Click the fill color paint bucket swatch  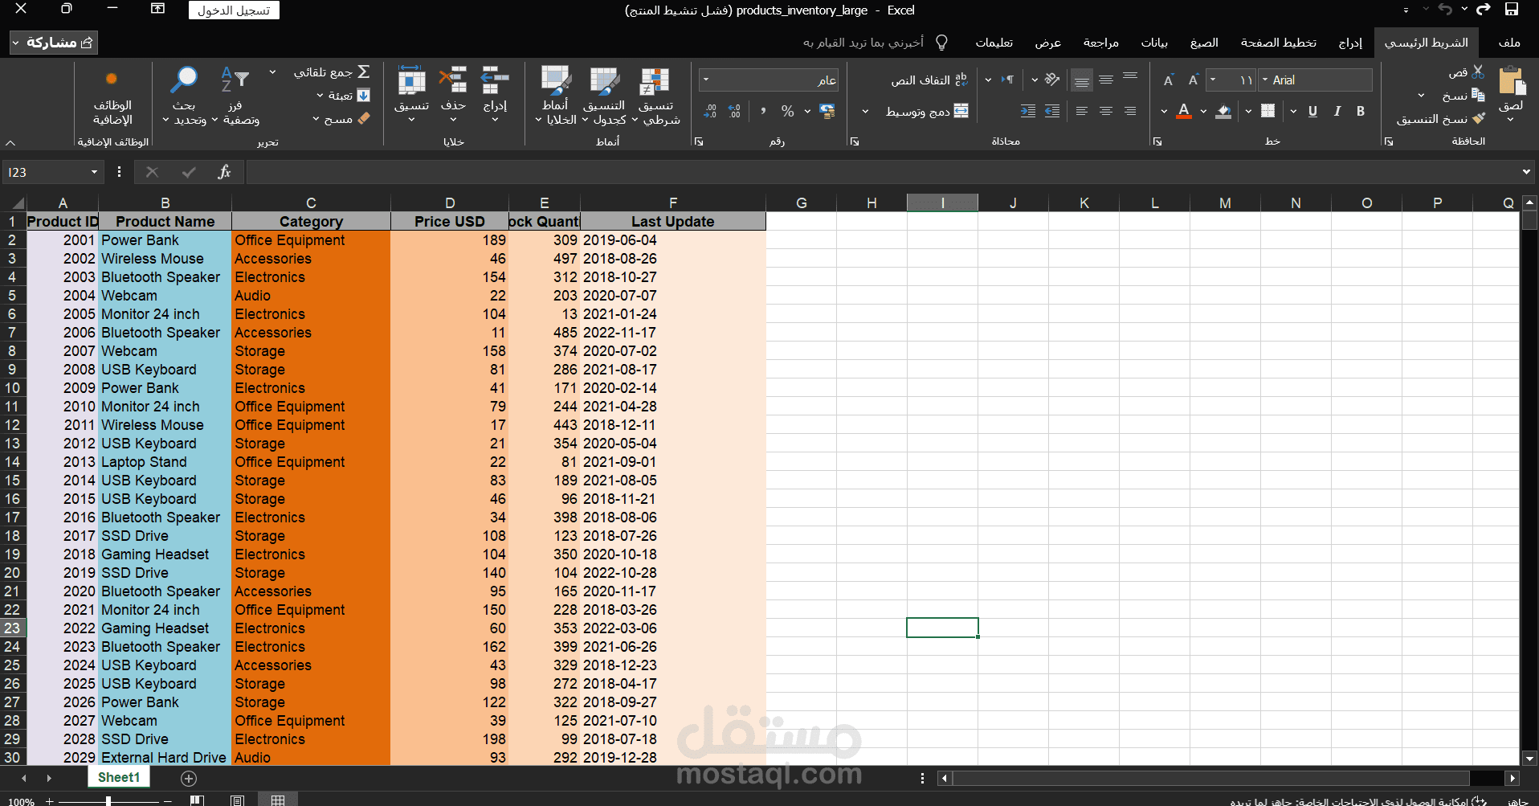(x=1223, y=111)
